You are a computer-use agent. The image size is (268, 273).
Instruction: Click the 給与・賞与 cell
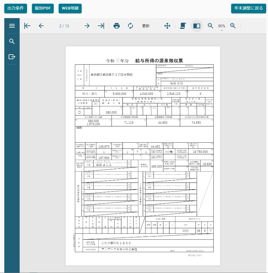click(x=90, y=94)
